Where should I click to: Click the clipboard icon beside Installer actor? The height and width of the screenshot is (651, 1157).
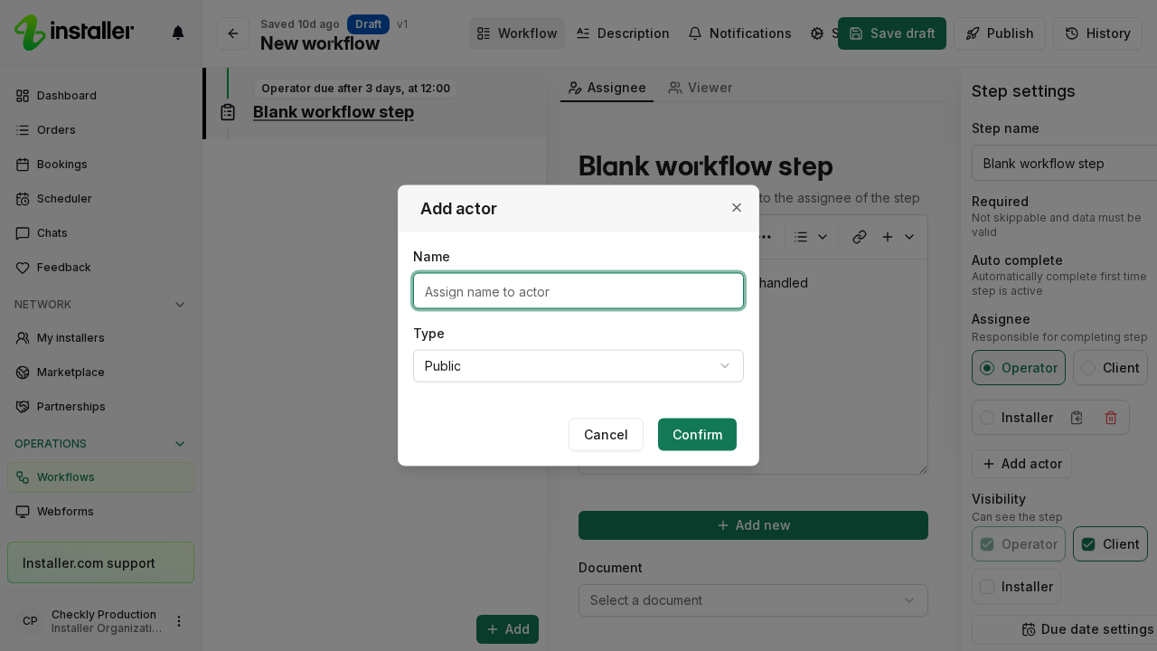1077,418
